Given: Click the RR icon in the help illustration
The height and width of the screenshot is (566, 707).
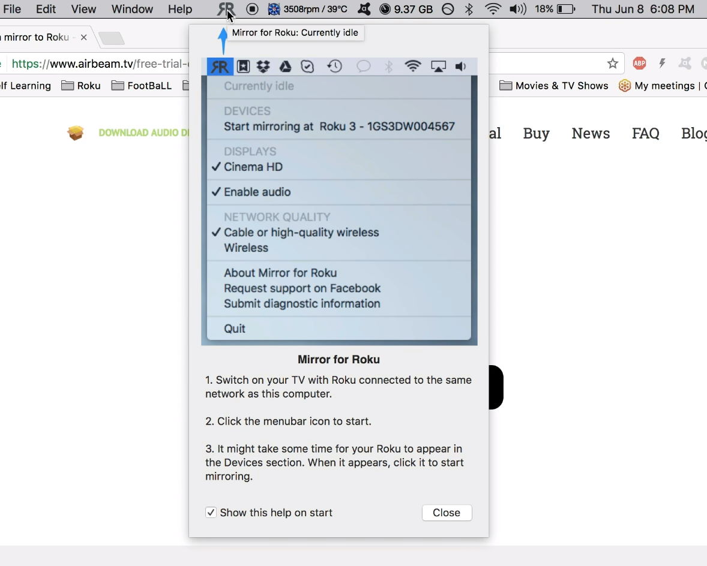Looking at the screenshot, I should point(220,67).
